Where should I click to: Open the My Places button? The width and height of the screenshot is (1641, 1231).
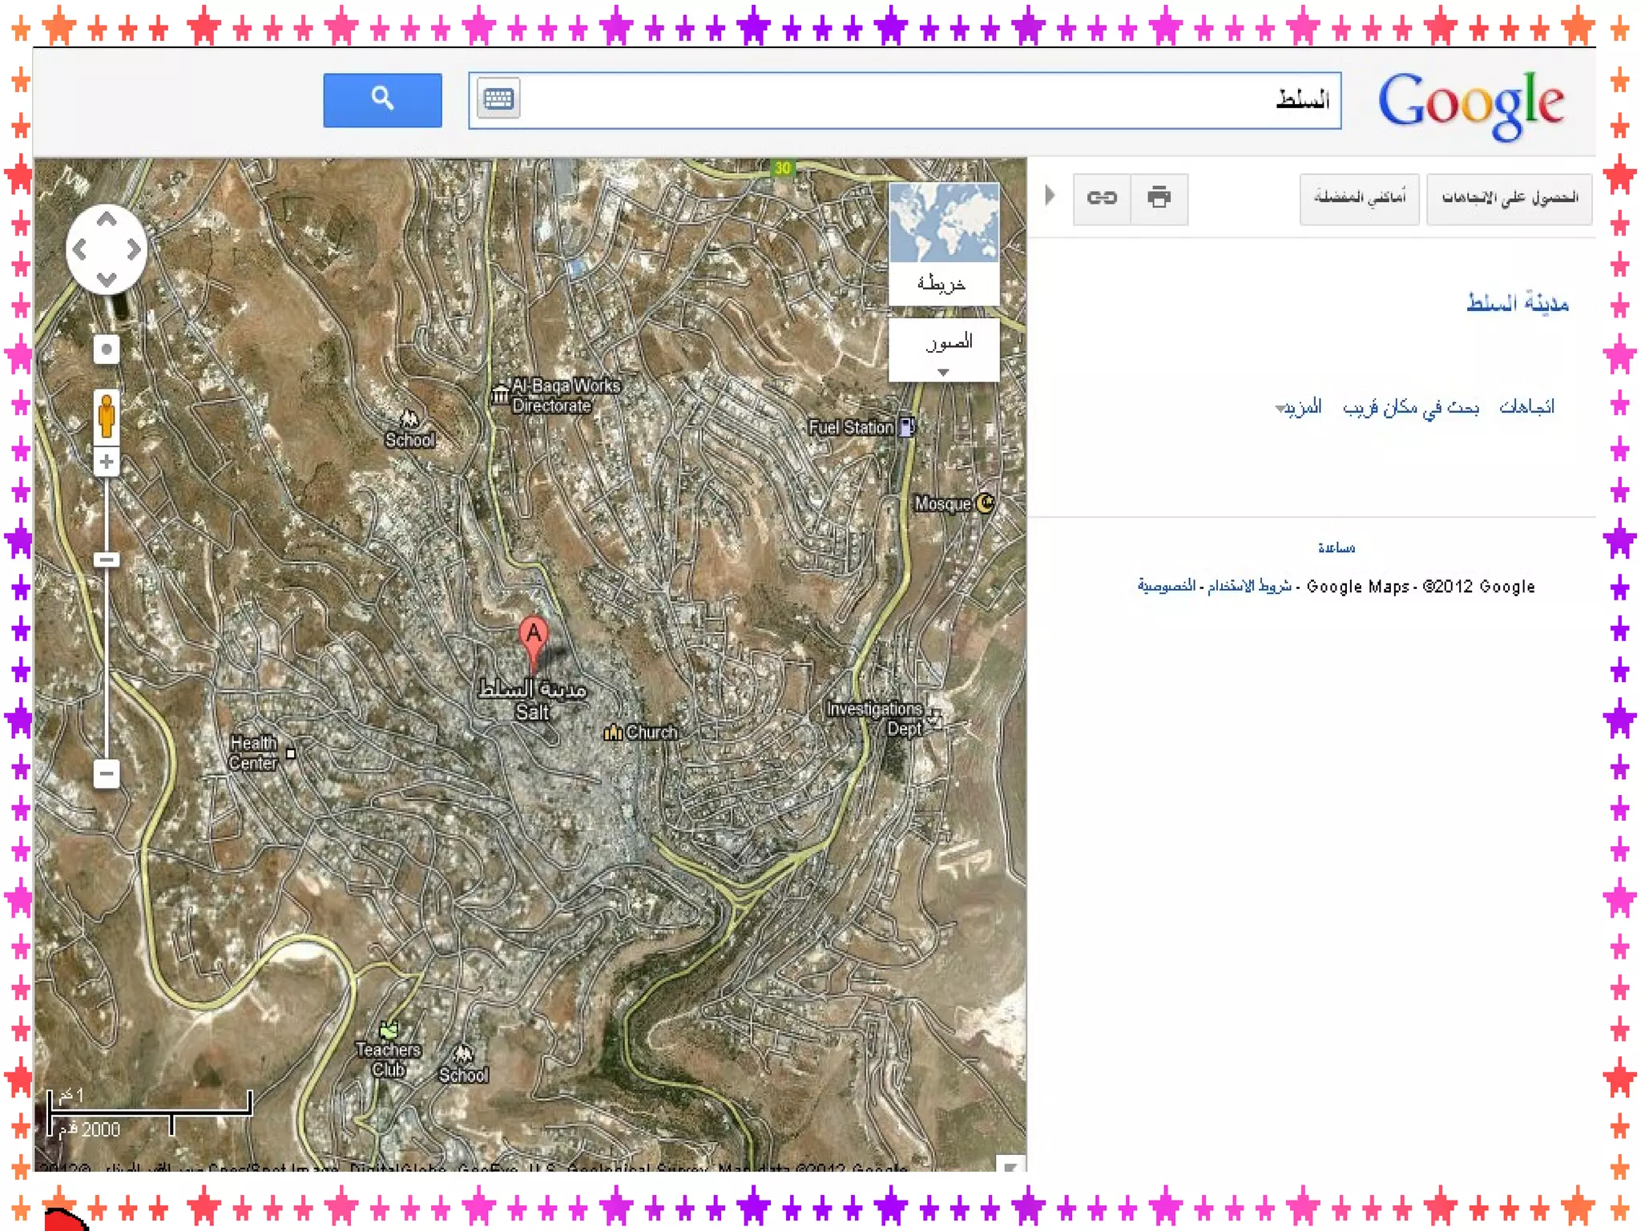click(1359, 198)
